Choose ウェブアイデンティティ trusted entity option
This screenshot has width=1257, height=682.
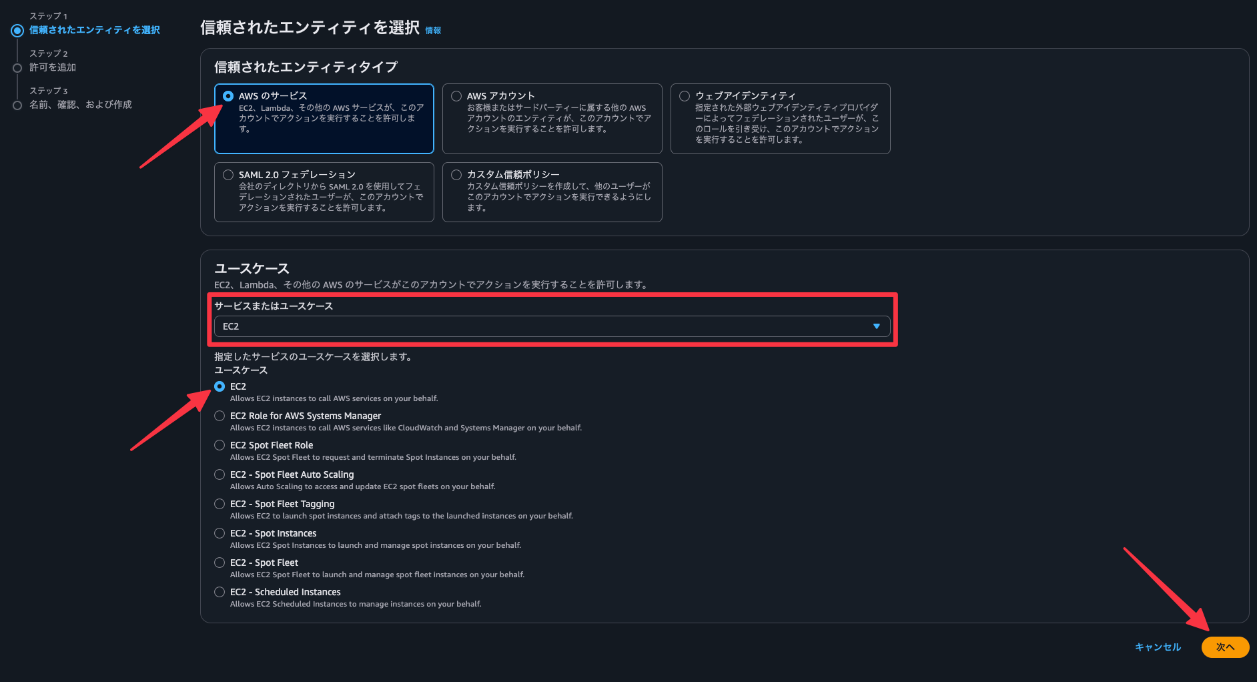tap(685, 96)
